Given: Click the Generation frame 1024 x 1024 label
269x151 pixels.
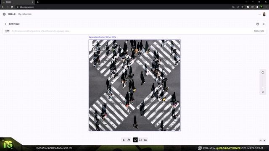Looking at the screenshot, I should click(102, 37).
